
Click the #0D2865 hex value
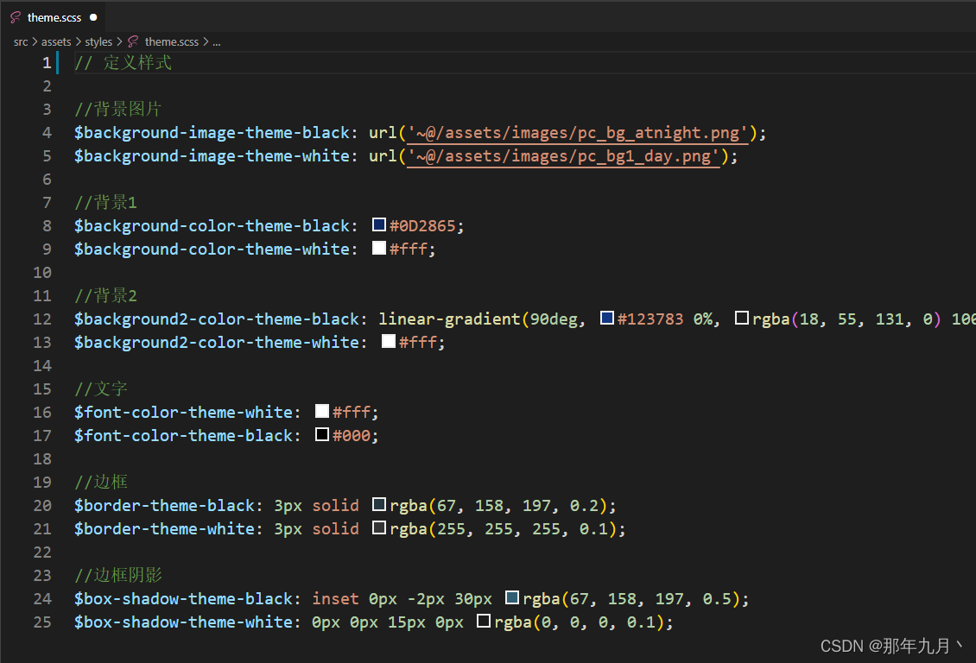coord(422,226)
